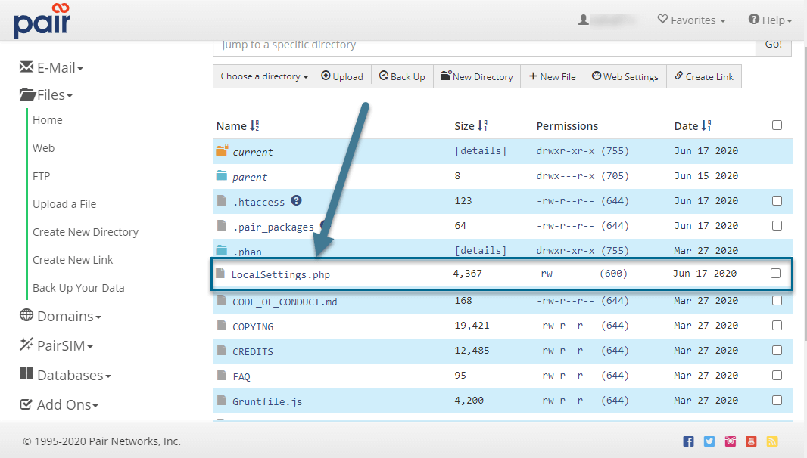The image size is (807, 458).
Task: Select Create New Directory in sidebar
Action: coord(86,232)
